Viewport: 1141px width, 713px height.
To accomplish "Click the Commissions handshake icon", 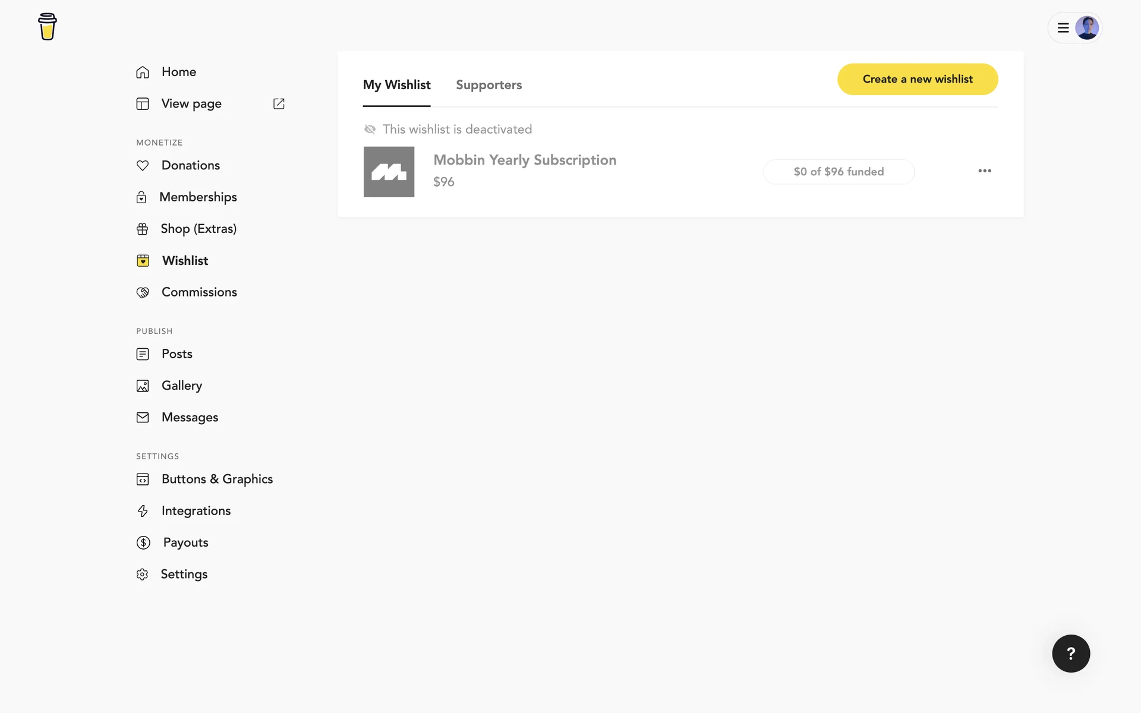I will coord(143,292).
